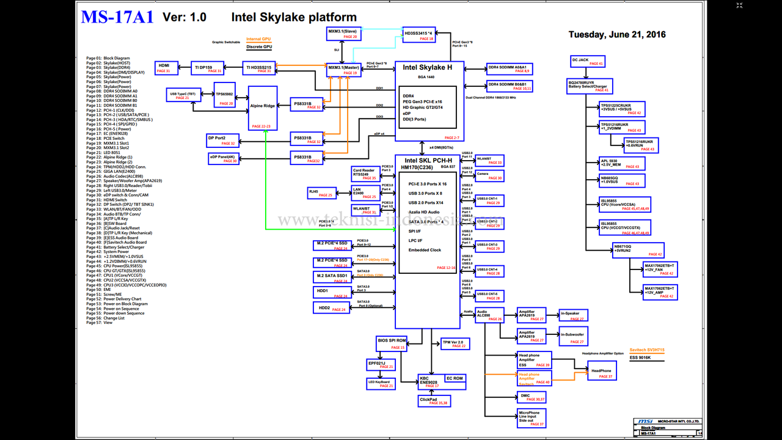Click the MAX17062ETB+T +12V_FAN block
This screenshot has height=440, width=782.
click(x=660, y=269)
